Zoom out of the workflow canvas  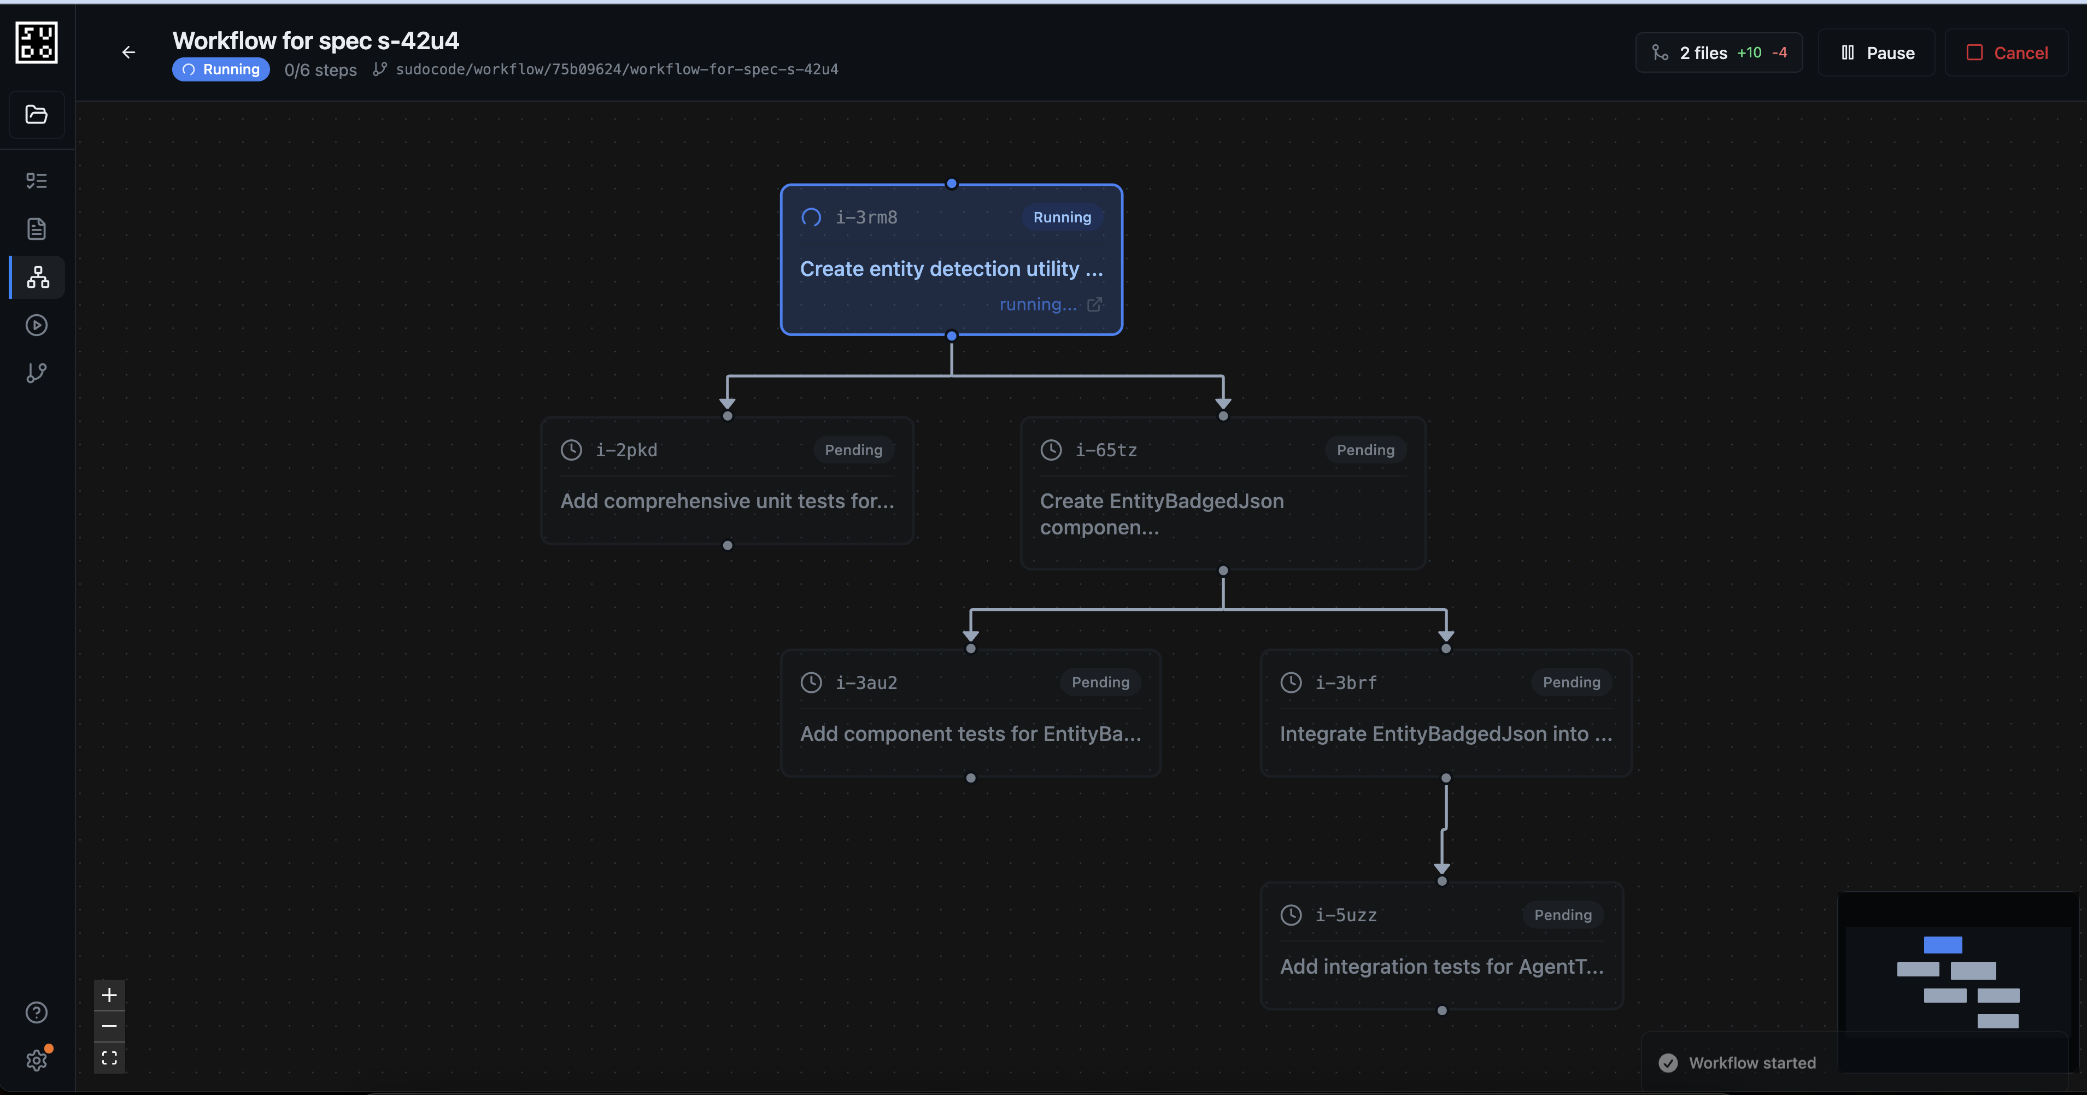click(x=109, y=1026)
